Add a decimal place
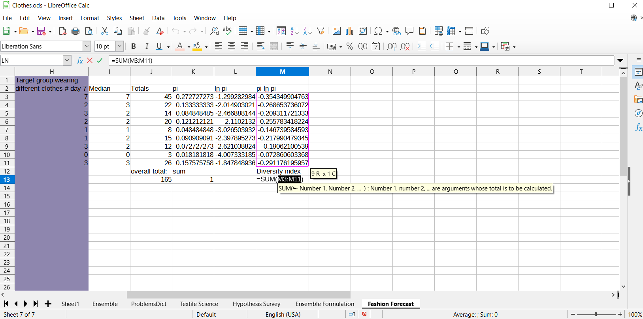 (x=392, y=47)
